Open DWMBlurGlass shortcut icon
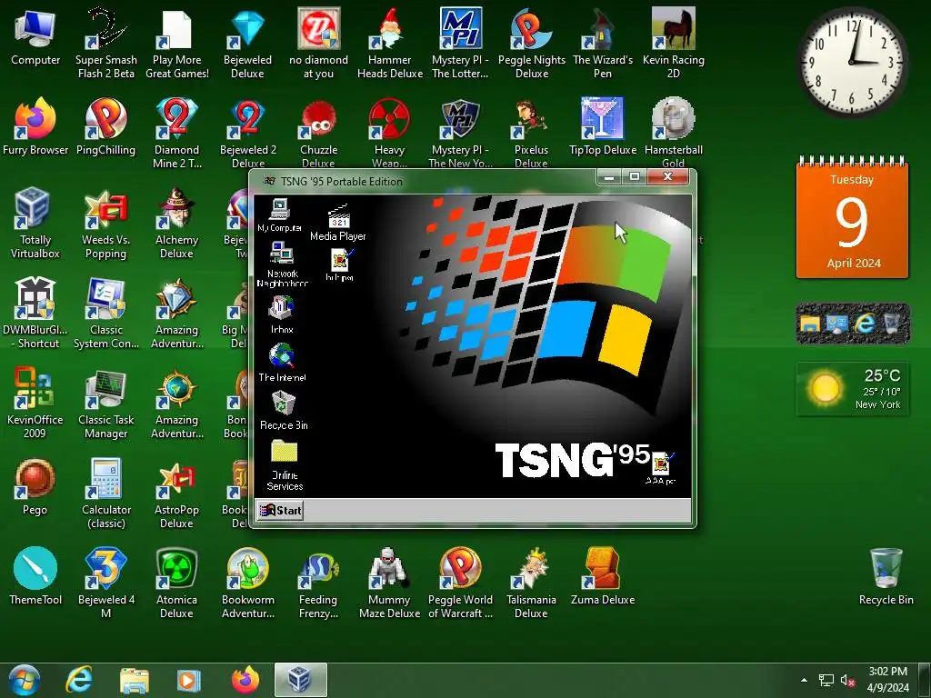The image size is (931, 698). pos(35,313)
